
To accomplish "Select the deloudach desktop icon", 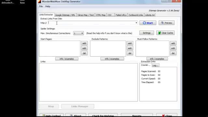I will click(8, 2).
